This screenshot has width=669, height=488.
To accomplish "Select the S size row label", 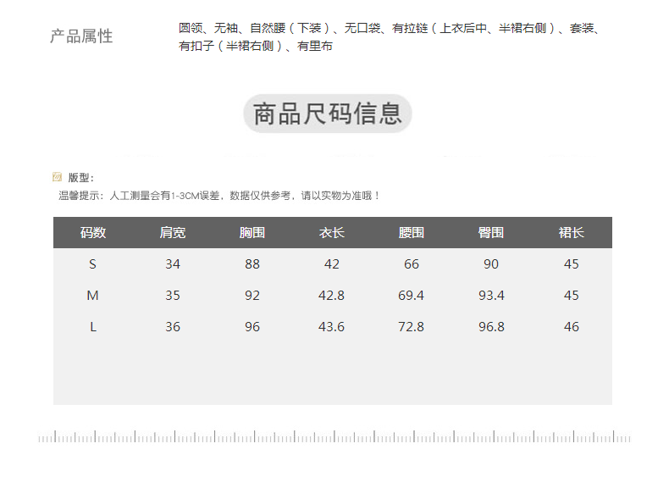I will (92, 264).
